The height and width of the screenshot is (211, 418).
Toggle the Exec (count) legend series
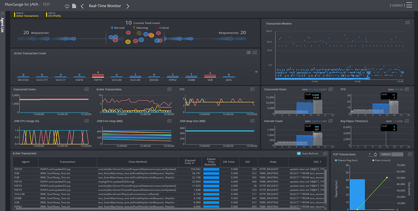(x=381, y=160)
